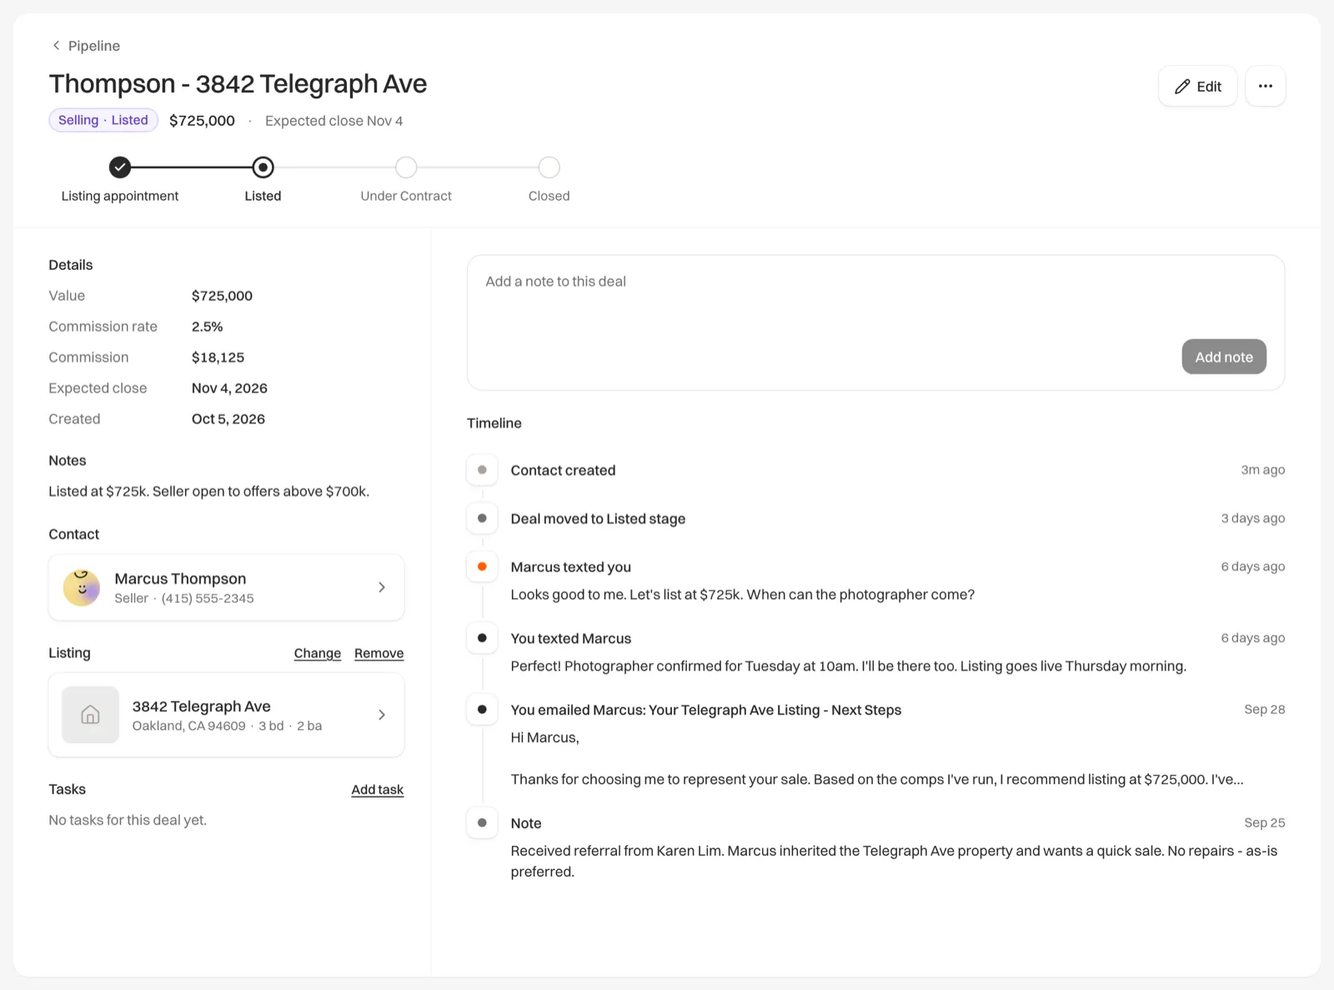Click the Pipeline back chevron icon

tap(56, 46)
